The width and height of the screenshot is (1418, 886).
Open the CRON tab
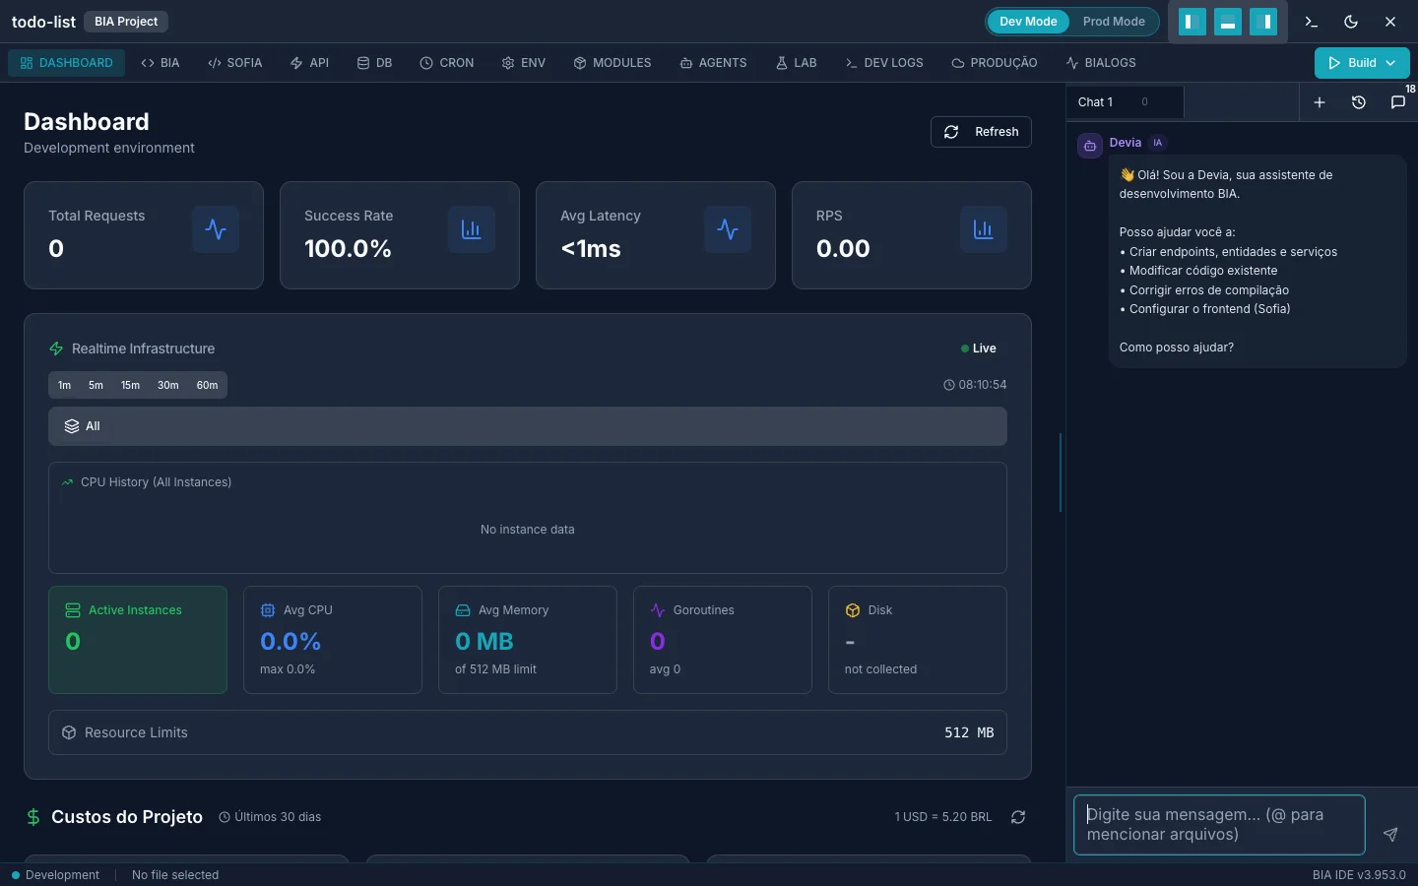click(447, 63)
